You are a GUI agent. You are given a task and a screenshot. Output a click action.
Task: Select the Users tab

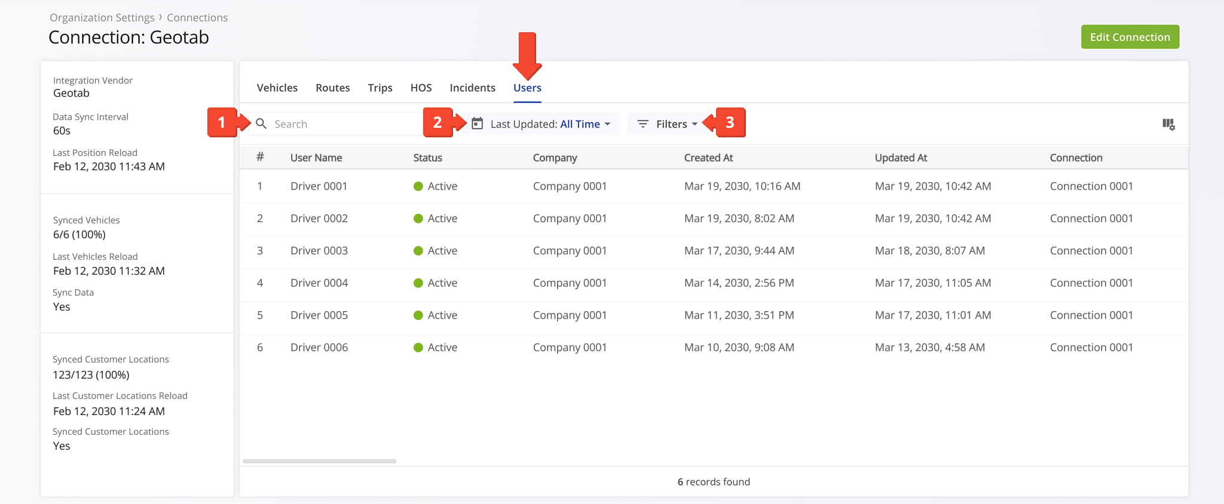pos(527,88)
